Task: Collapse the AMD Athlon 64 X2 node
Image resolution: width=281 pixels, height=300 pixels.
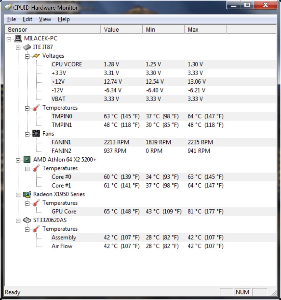Action: coord(18,160)
